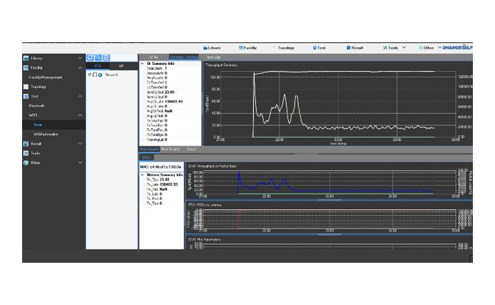Click the document icon next to the search icon
The width and height of the screenshot is (495, 305).
106,57
